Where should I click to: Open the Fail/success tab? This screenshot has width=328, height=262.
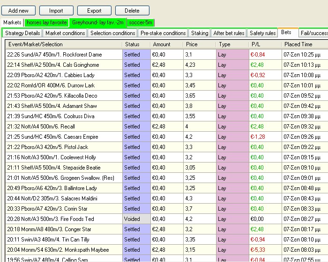[x=314, y=33]
